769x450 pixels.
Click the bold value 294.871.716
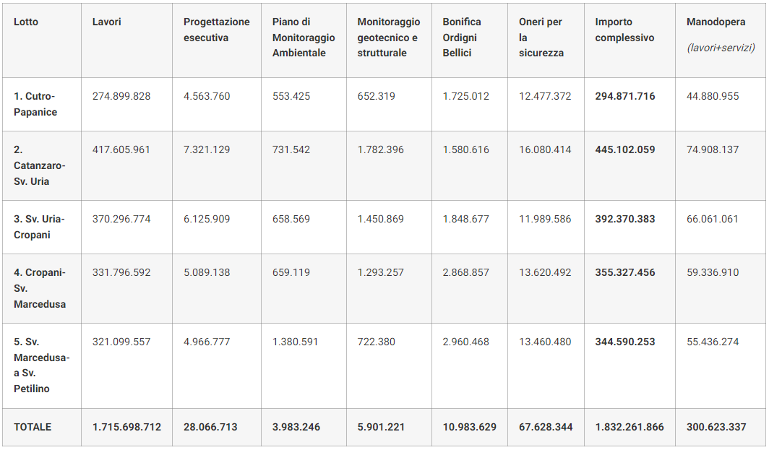[625, 96]
